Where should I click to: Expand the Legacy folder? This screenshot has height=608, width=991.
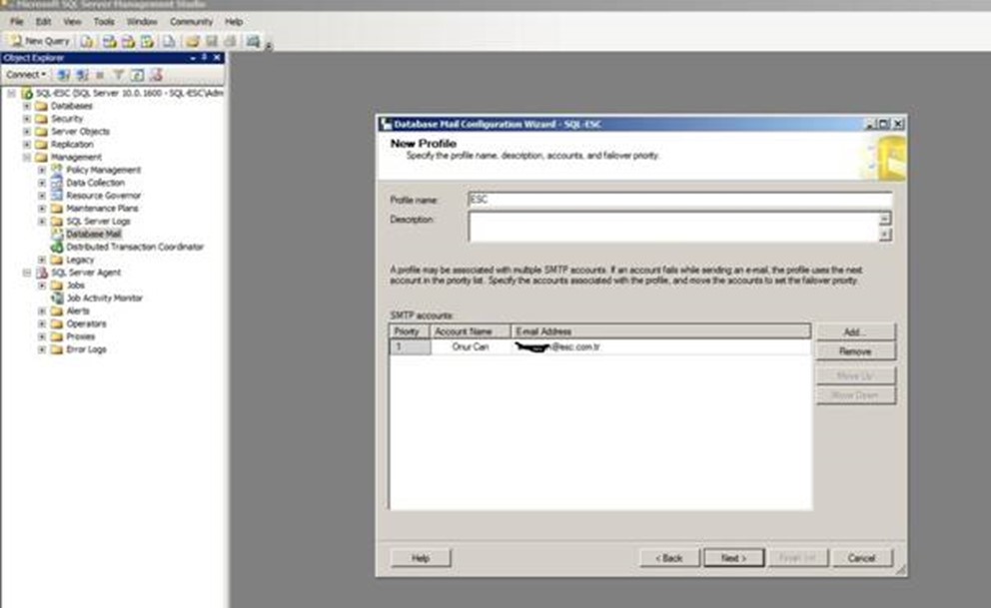[42, 260]
